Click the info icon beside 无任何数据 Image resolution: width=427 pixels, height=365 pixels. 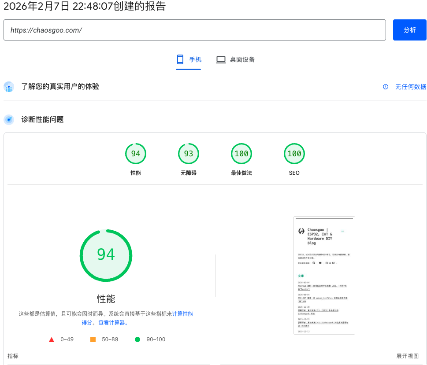coord(386,87)
